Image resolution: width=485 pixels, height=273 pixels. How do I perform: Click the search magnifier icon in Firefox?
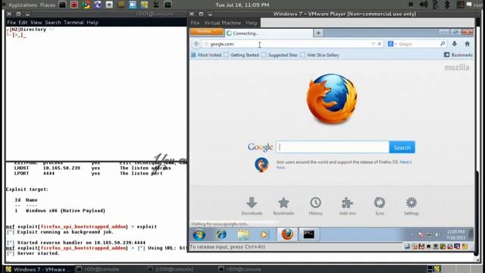pyautogui.click(x=443, y=44)
